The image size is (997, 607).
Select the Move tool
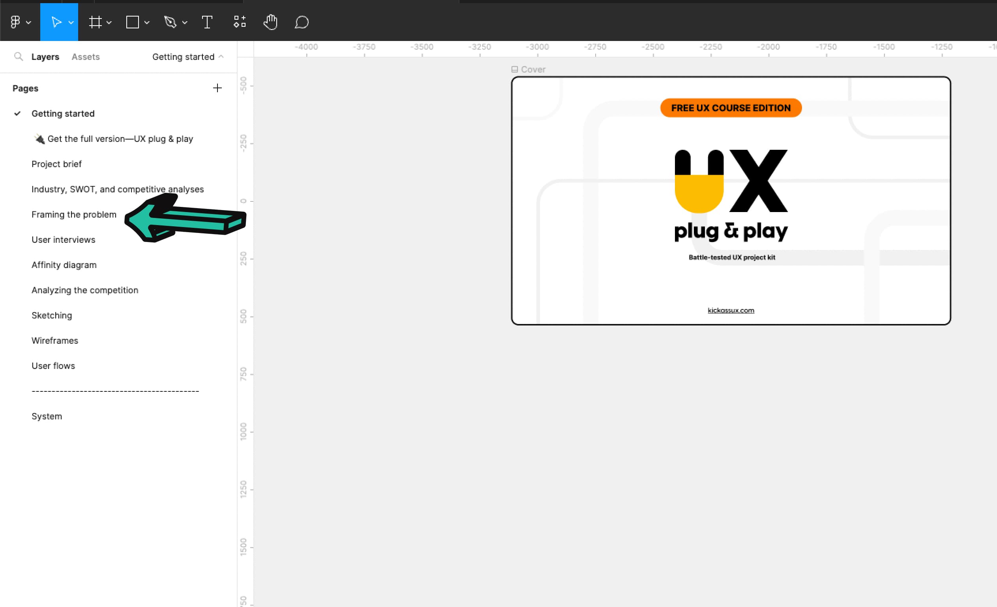click(57, 22)
